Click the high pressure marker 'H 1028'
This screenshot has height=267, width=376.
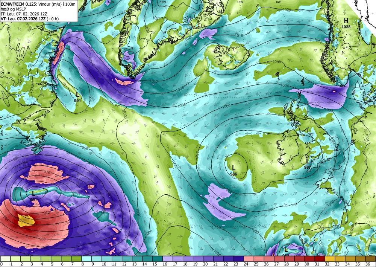(346, 23)
